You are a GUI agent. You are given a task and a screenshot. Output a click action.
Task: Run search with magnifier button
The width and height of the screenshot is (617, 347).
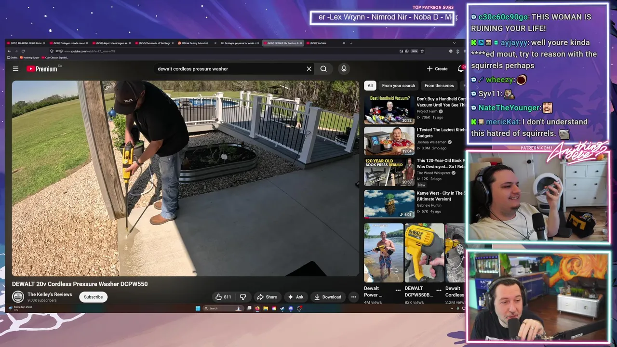(x=323, y=69)
